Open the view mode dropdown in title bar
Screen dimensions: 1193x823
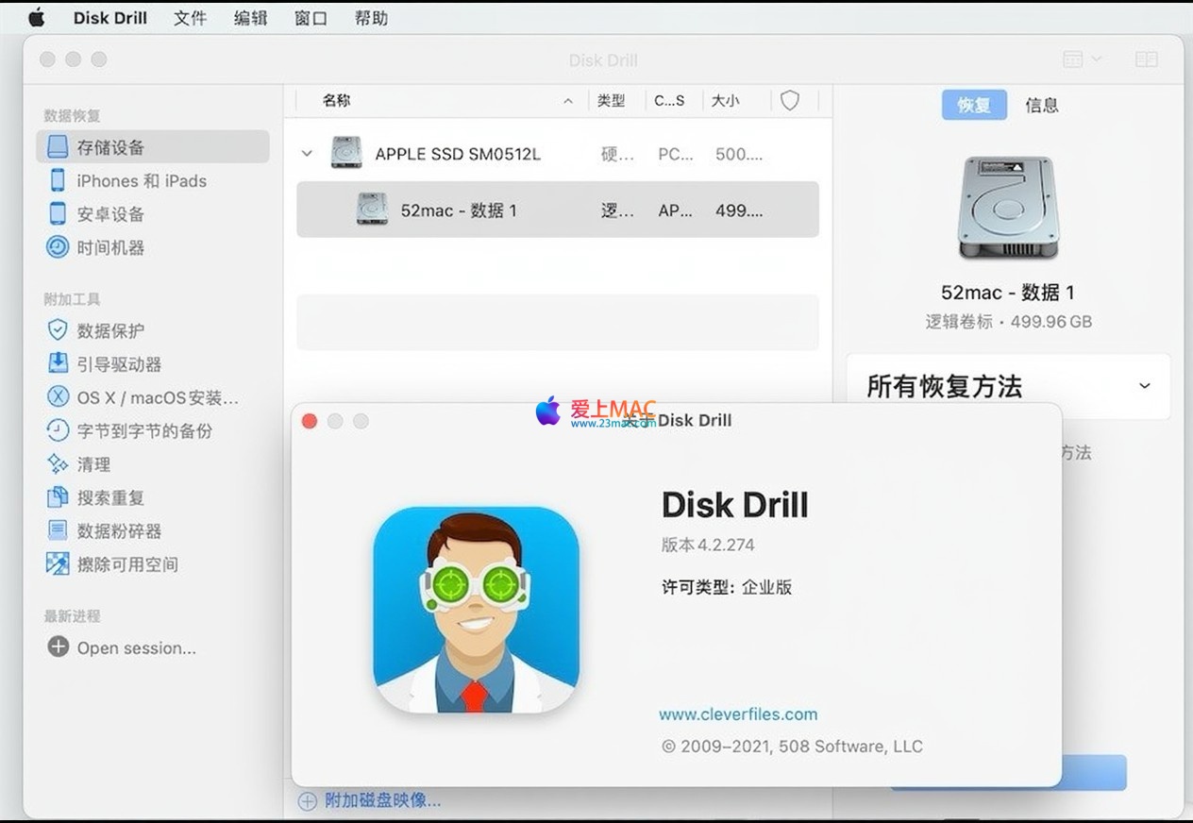pyautogui.click(x=1082, y=59)
